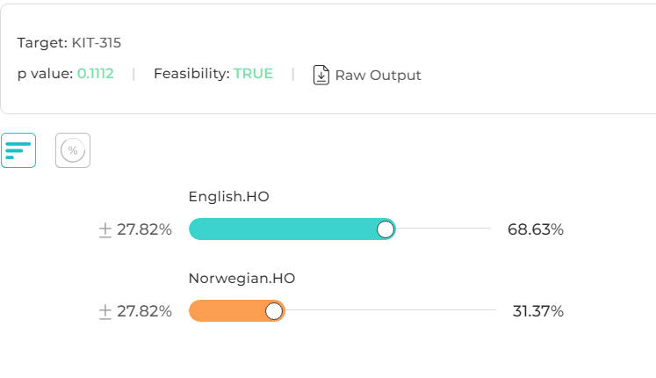Click the 31.37% value

[x=538, y=311]
